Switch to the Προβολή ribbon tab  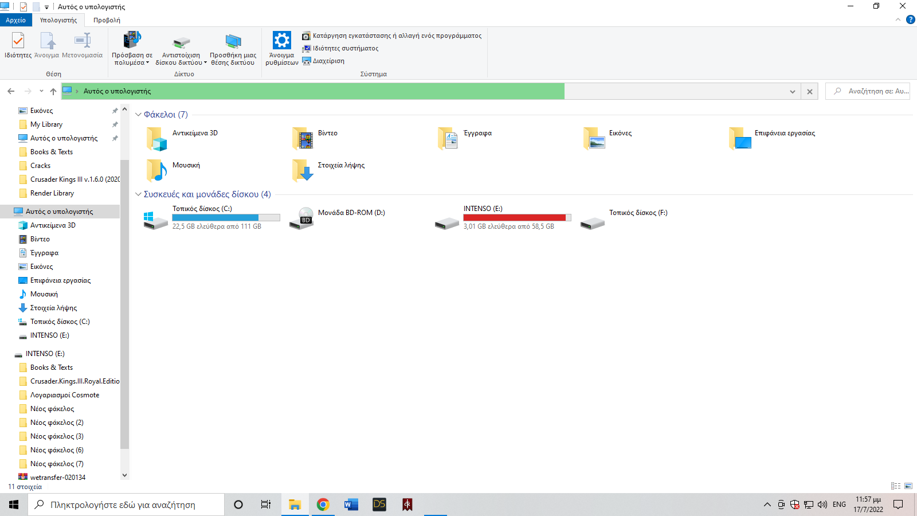coord(107,20)
